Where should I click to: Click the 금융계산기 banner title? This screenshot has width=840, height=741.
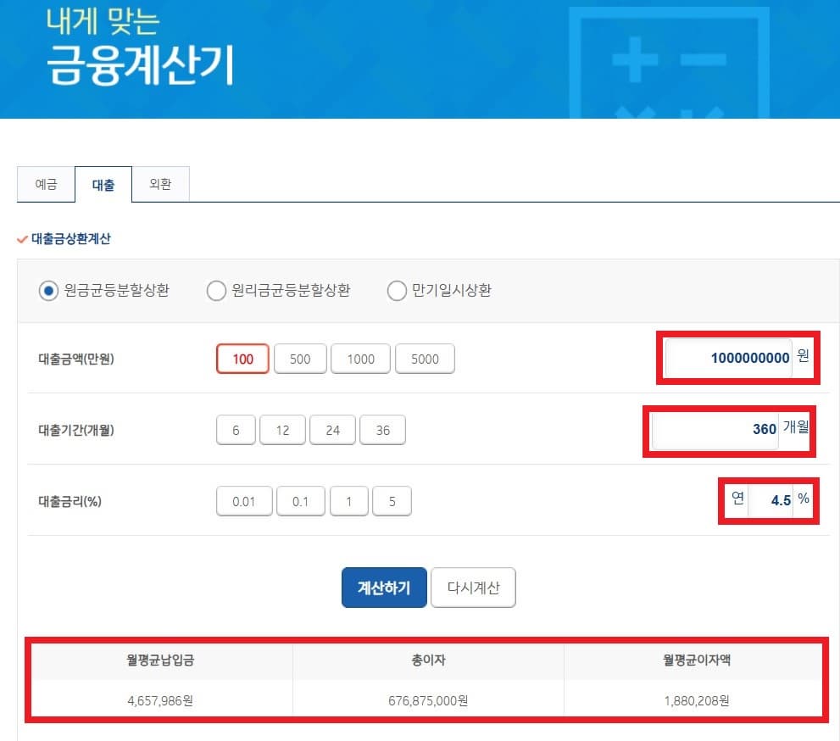141,64
